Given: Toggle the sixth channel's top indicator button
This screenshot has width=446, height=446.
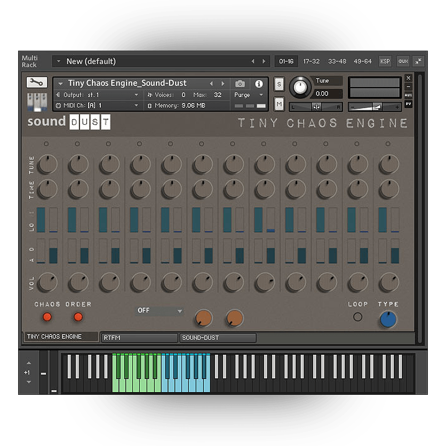Looking at the screenshot, I should pos(201,144).
